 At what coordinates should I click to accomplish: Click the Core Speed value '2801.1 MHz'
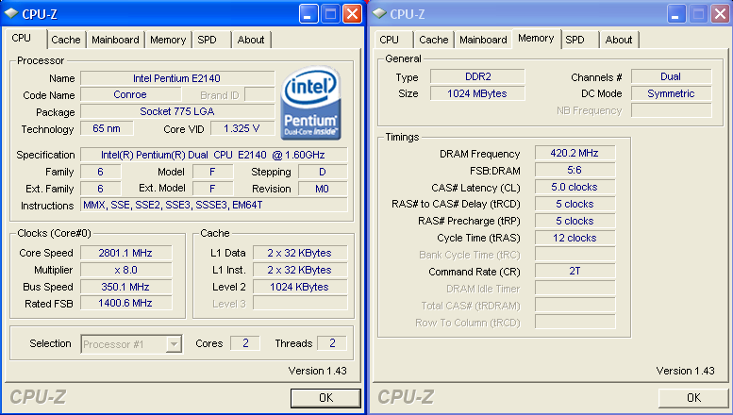coord(125,253)
